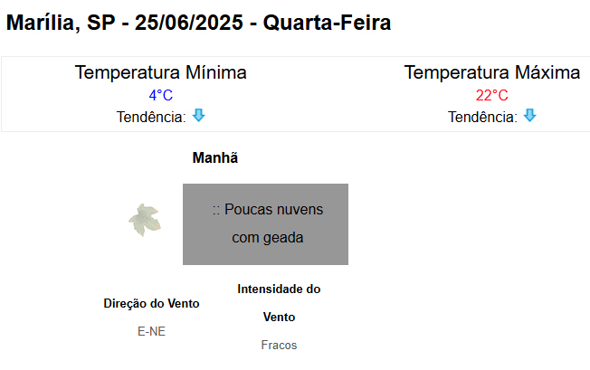
Task: Click the Temperatura Máxima heading
Action: 491,72
